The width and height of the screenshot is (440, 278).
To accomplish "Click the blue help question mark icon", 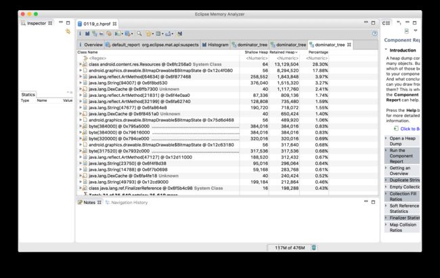I will pyautogui.click(x=374, y=34).
